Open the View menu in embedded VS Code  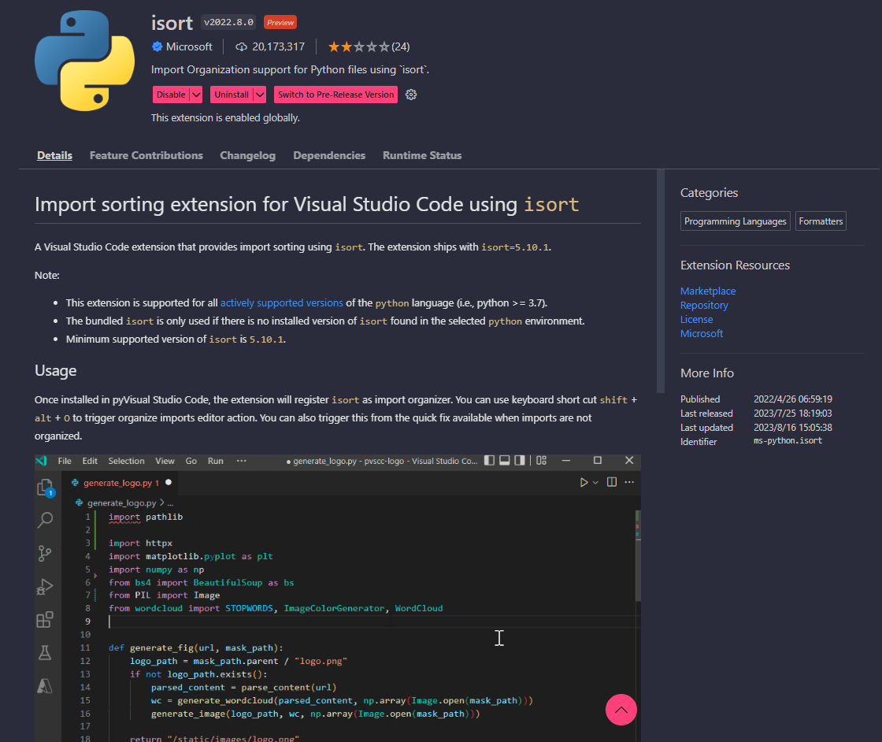pos(165,461)
